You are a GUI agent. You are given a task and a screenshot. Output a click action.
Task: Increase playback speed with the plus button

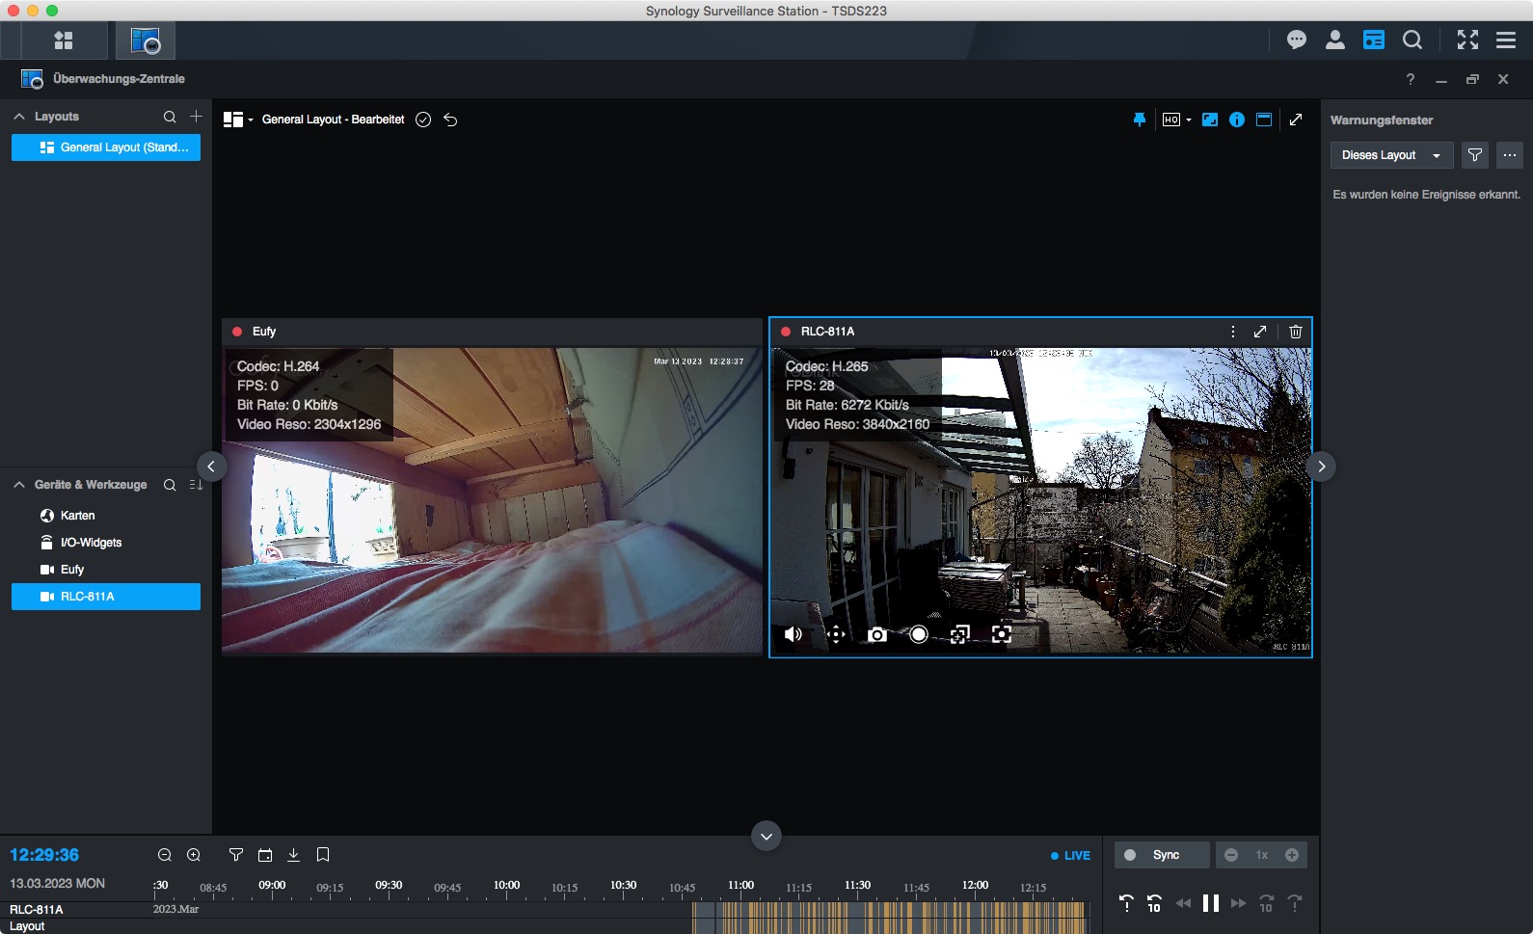coord(1292,855)
